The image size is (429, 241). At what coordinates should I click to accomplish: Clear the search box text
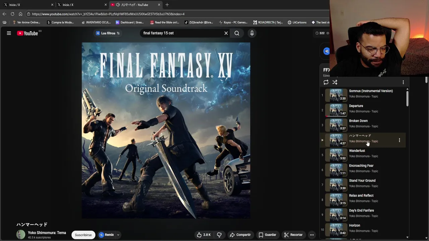tap(226, 33)
